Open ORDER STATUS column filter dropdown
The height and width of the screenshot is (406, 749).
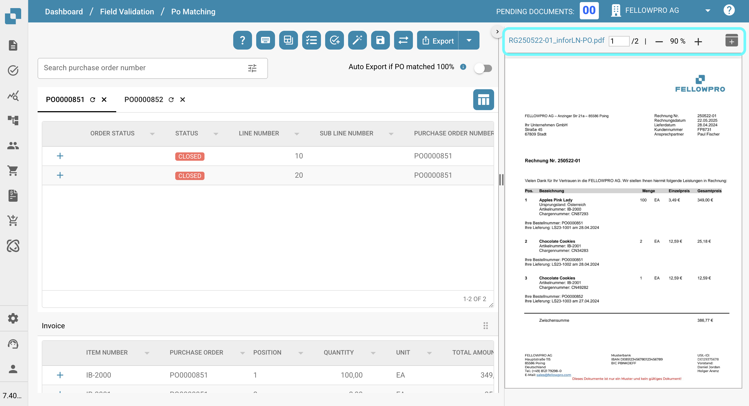coord(152,134)
